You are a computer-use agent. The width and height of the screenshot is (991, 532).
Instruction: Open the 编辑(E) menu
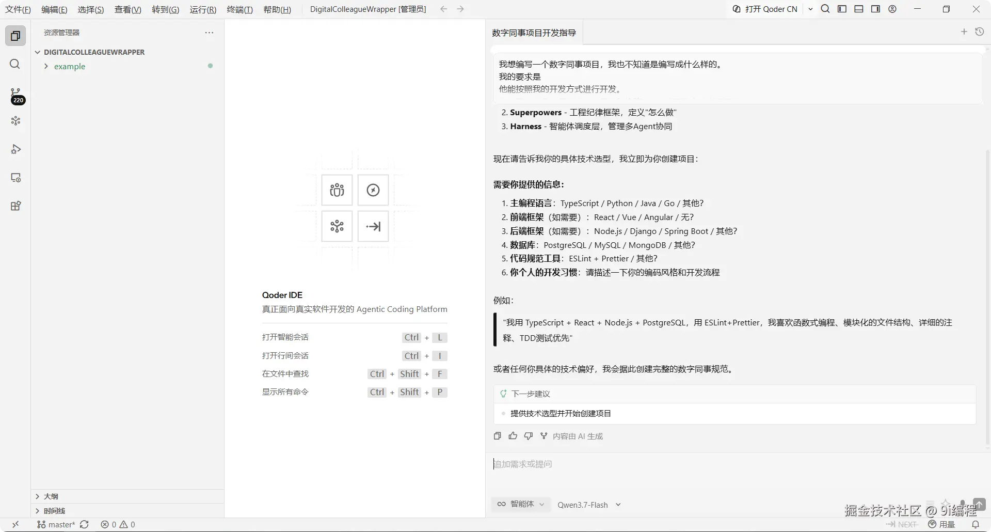(54, 9)
